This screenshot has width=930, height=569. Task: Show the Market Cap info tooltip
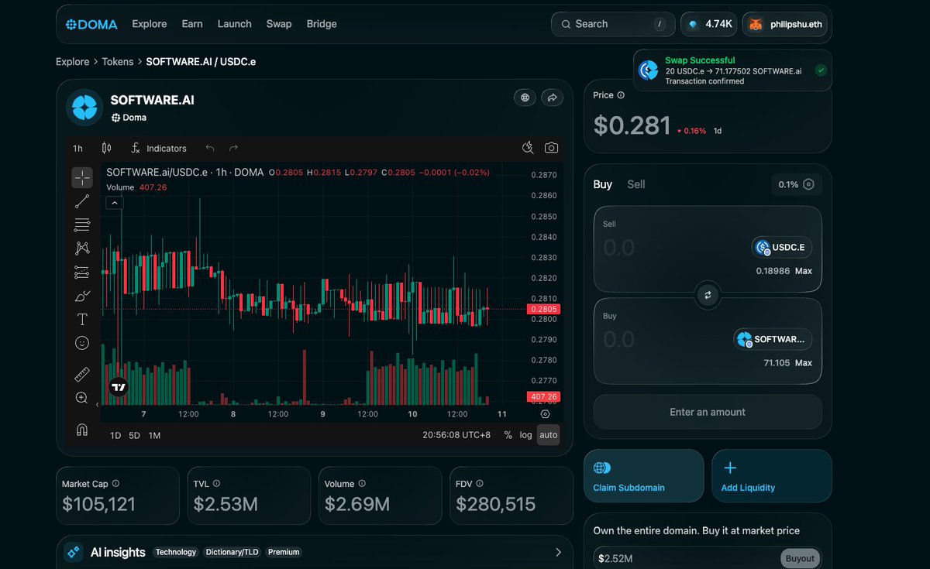[x=115, y=484]
